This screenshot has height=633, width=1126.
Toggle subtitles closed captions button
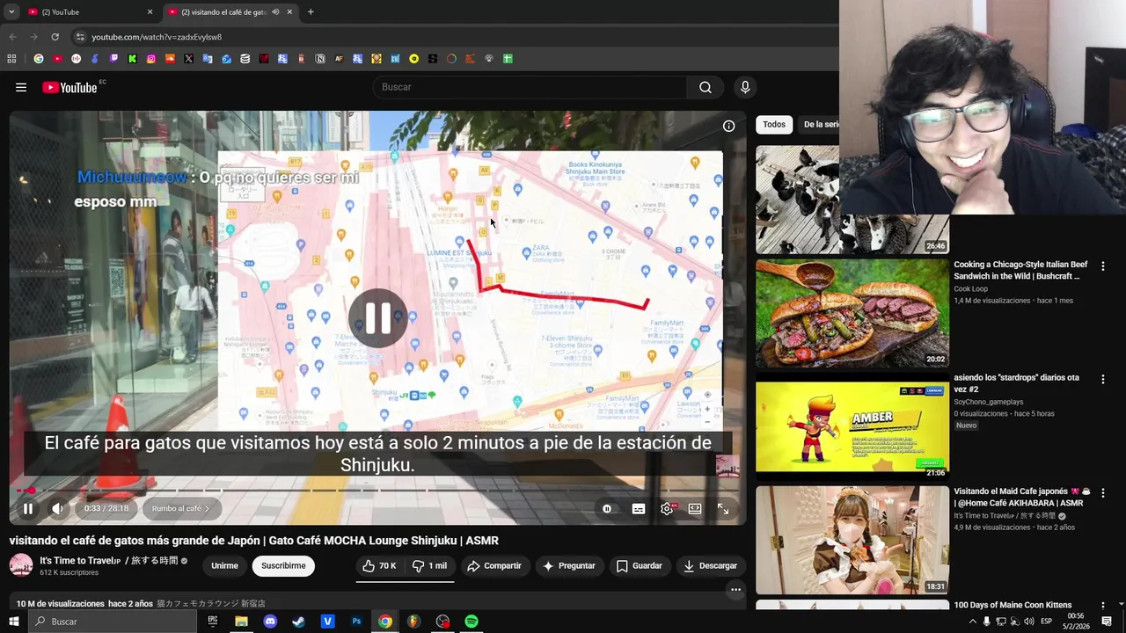pyautogui.click(x=639, y=508)
